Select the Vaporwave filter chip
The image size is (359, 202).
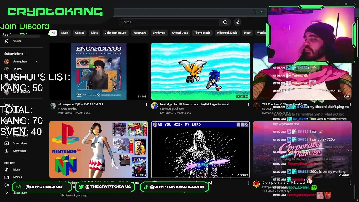[140, 33]
